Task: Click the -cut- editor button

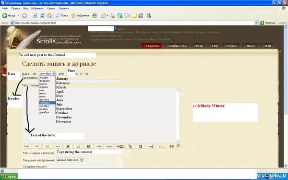Action: point(99,146)
